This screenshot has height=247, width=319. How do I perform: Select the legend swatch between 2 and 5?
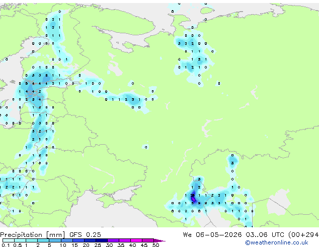click(x=43, y=240)
